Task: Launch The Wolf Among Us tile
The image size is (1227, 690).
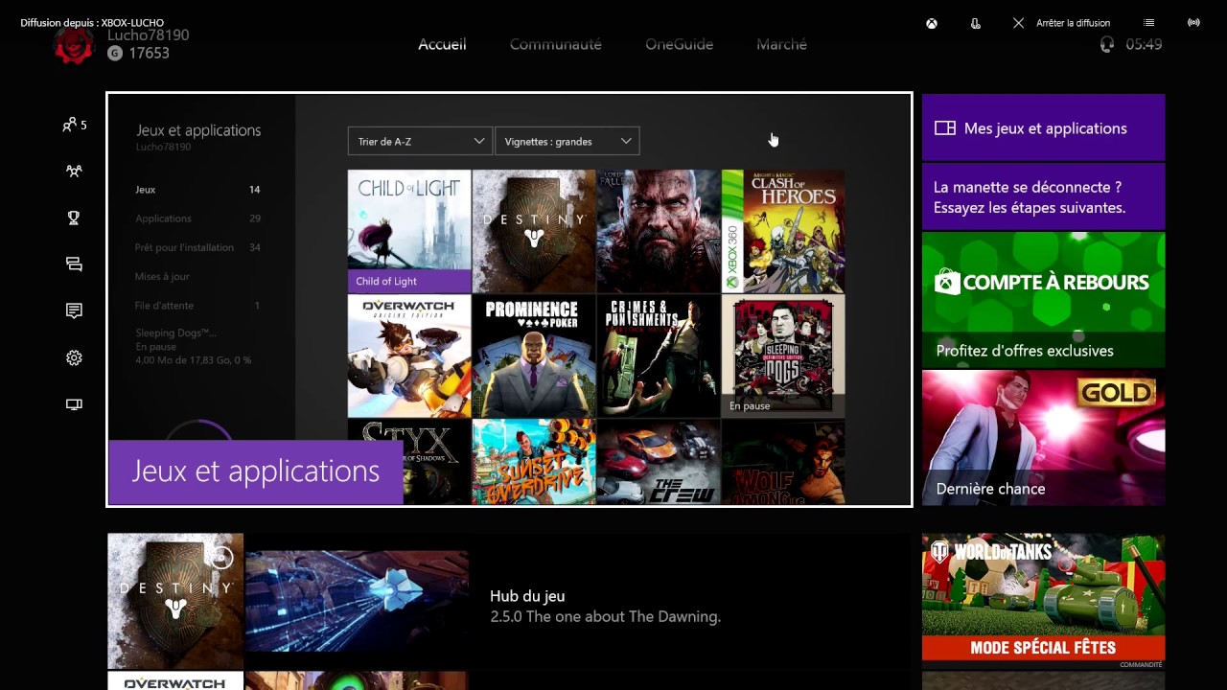Action: point(783,461)
